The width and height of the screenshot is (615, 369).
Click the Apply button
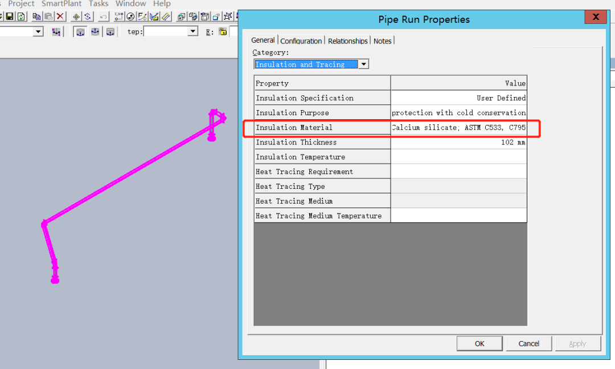coord(577,344)
